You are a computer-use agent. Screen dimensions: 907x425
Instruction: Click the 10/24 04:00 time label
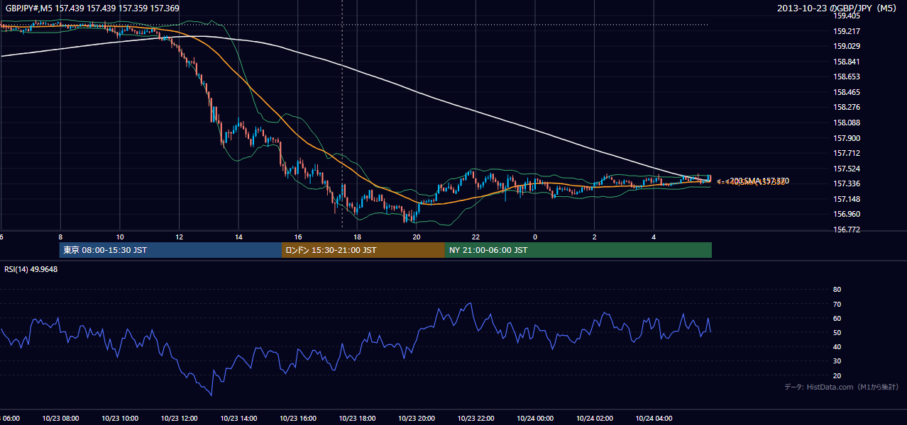tap(654, 419)
